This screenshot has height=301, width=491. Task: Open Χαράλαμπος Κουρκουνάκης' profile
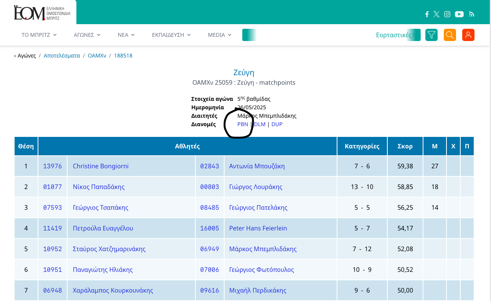(x=113, y=290)
